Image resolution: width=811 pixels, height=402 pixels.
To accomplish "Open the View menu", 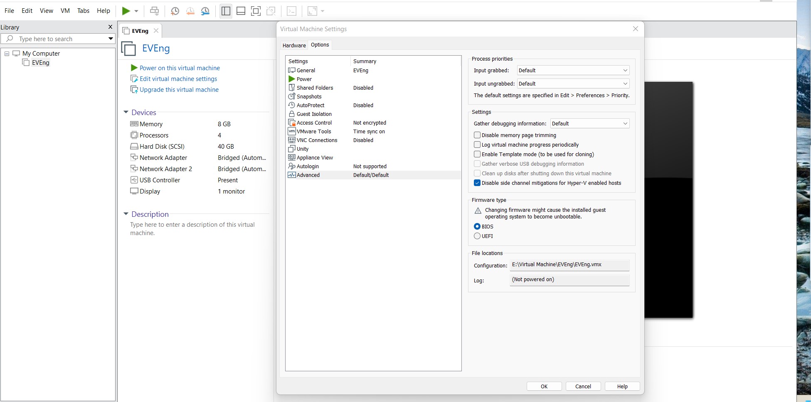I will point(47,11).
